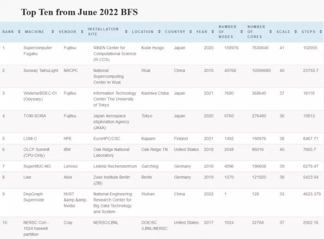Click sort arrows beside Number of Nodes
The image size is (324, 239).
tap(242, 32)
